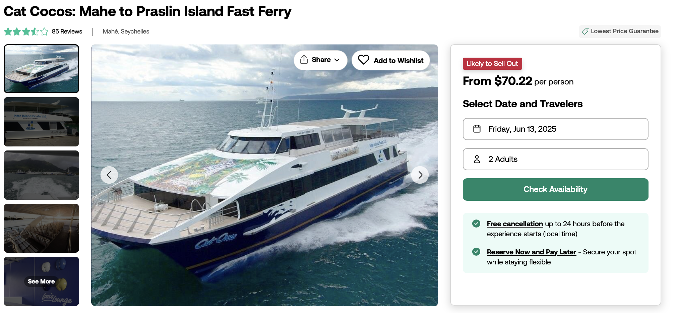Click the Lowest Price Guarantee tag icon
The height and width of the screenshot is (313, 677).
(585, 32)
